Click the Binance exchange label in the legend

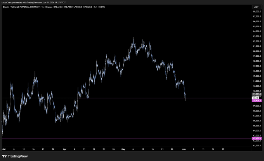tap(49, 7)
